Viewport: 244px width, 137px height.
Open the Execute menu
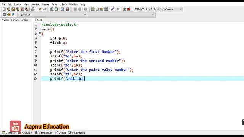coord(45,5)
